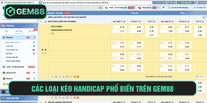Screen dimensions: 207x103
Task: Pick Tài Xỉu TT odds 0.97
Action: tap(136, 27)
